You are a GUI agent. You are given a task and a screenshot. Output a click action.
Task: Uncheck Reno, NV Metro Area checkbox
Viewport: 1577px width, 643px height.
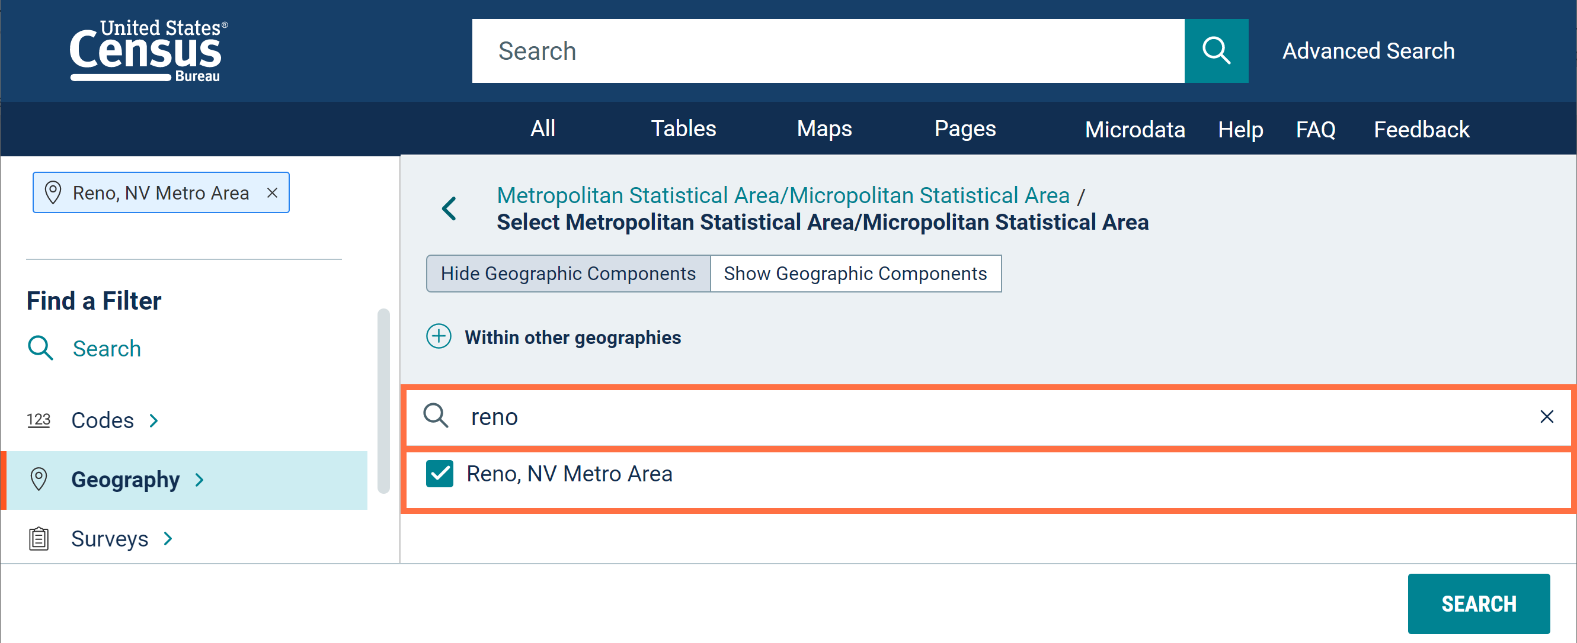click(x=440, y=474)
